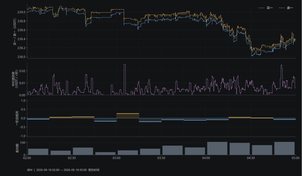Click the first gray bar starting at 02:00
This screenshot has height=176, width=302.
38,152
